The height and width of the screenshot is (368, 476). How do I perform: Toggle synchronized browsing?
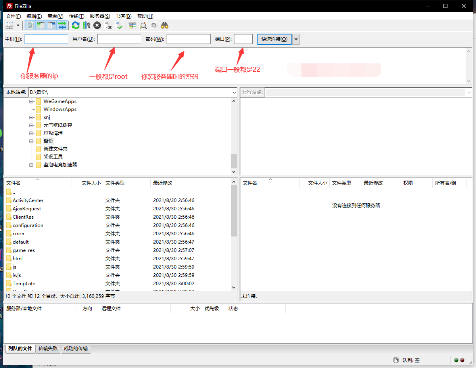tap(154, 25)
